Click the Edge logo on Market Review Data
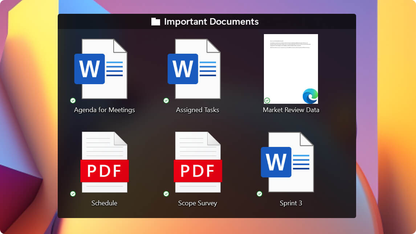This screenshot has width=416, height=234. pyautogui.click(x=310, y=96)
